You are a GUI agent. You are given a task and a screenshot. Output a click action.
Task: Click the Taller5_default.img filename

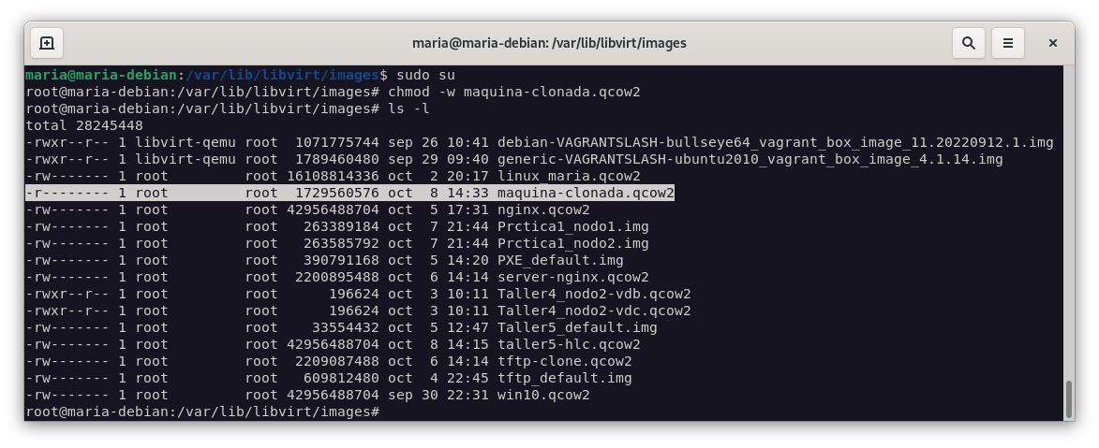[577, 327]
